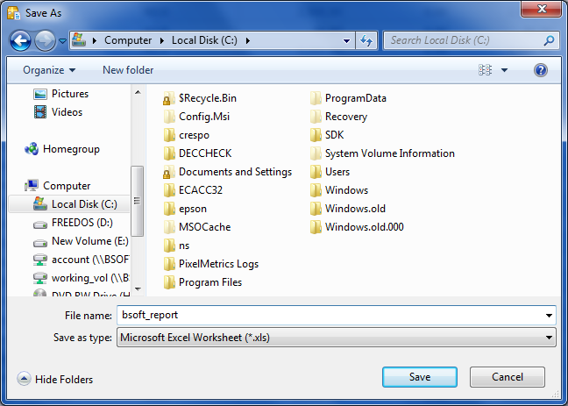Collapse the panel with Hide Folders
Screen dimensions: 568x406
coord(55,380)
